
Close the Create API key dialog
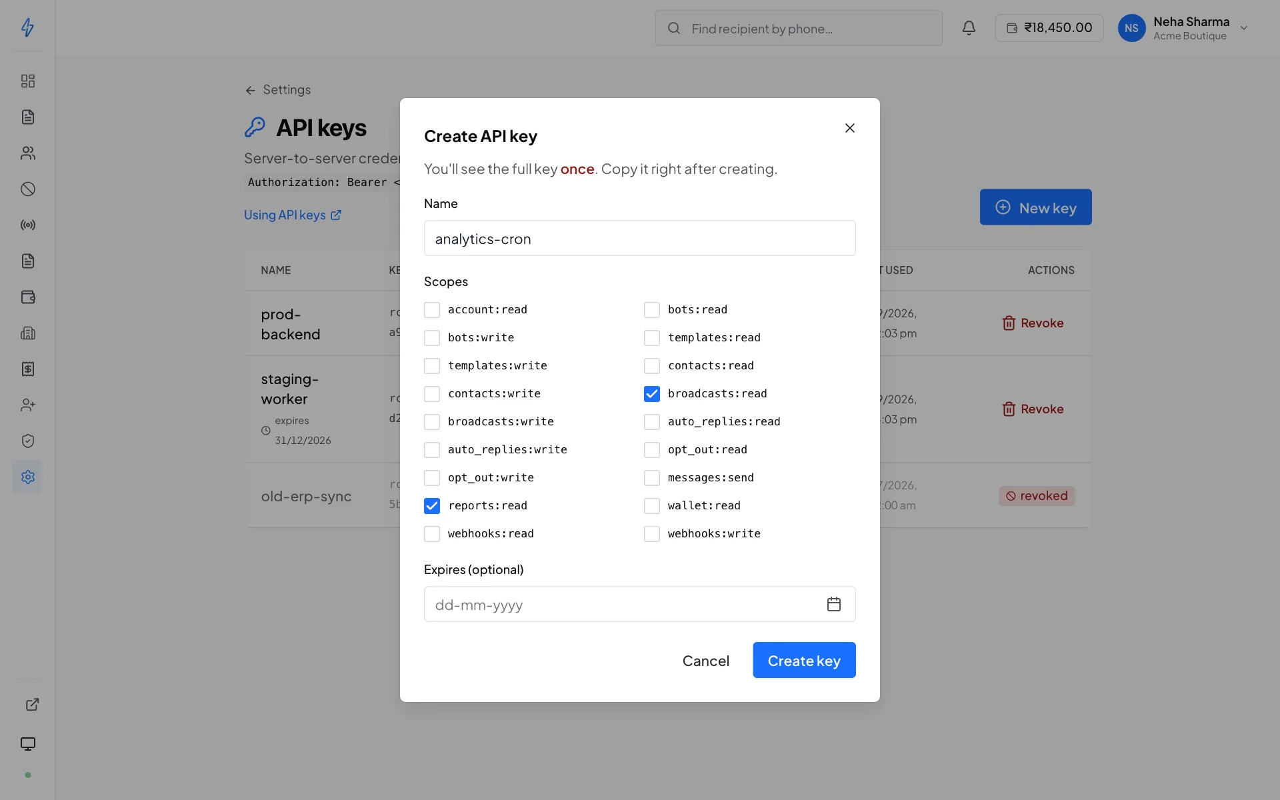coord(849,128)
